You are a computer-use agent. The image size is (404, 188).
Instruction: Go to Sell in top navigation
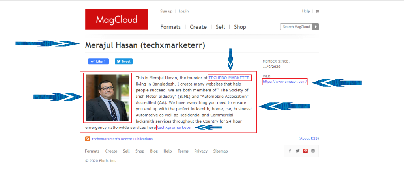pos(220,27)
